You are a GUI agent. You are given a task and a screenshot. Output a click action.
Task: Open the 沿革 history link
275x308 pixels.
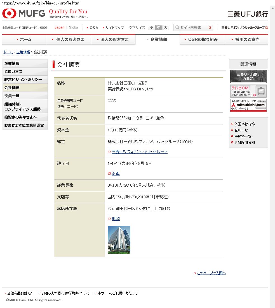[x=116, y=174]
